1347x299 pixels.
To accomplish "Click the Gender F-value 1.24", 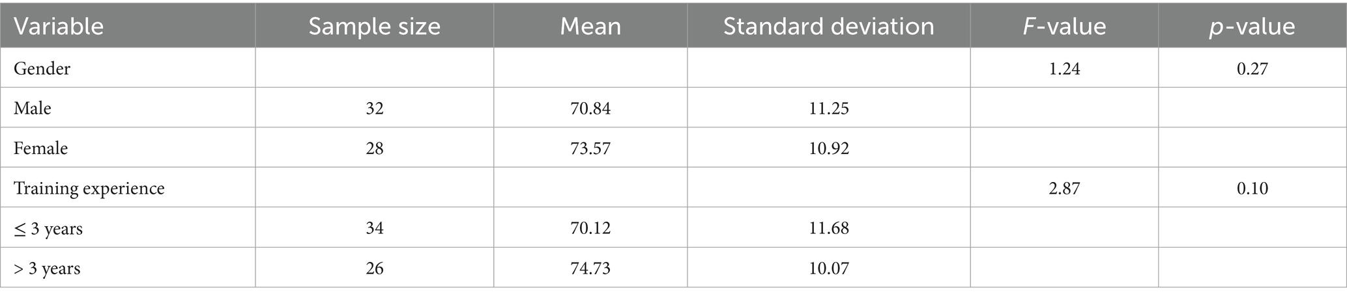I will [x=1064, y=68].
